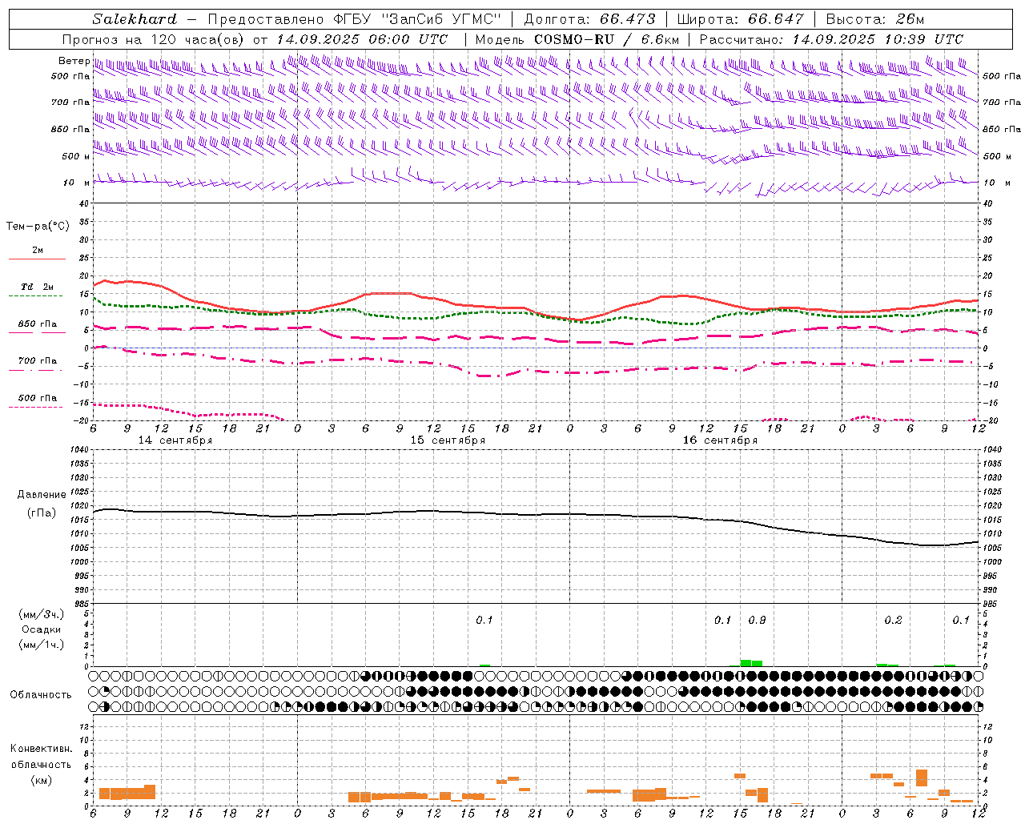1025x820 pixels.
Task: Click the 15 сентября date label
Action: [448, 440]
